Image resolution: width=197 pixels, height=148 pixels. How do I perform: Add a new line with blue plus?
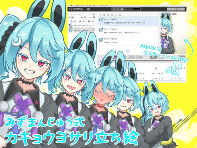(100, 15)
